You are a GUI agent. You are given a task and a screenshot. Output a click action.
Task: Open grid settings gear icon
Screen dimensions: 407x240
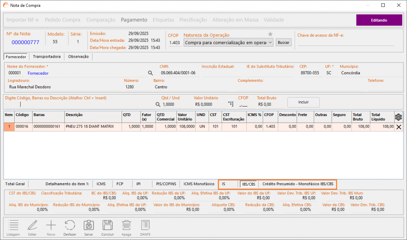coord(398,116)
